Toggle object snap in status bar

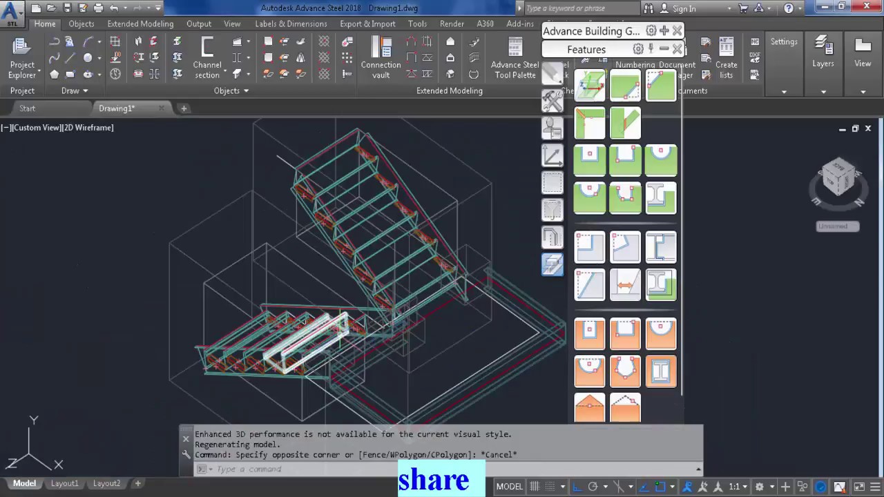point(660,487)
